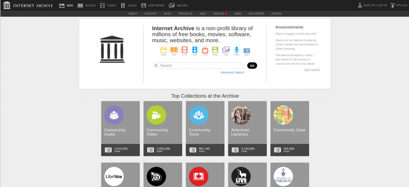
Task: Click Sign Up / Log In
Action: point(372,5)
